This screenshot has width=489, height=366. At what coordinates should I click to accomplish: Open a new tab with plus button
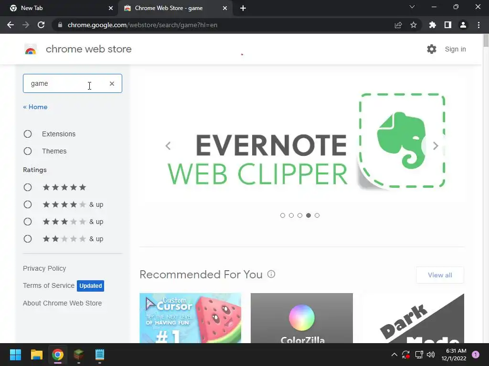point(243,8)
